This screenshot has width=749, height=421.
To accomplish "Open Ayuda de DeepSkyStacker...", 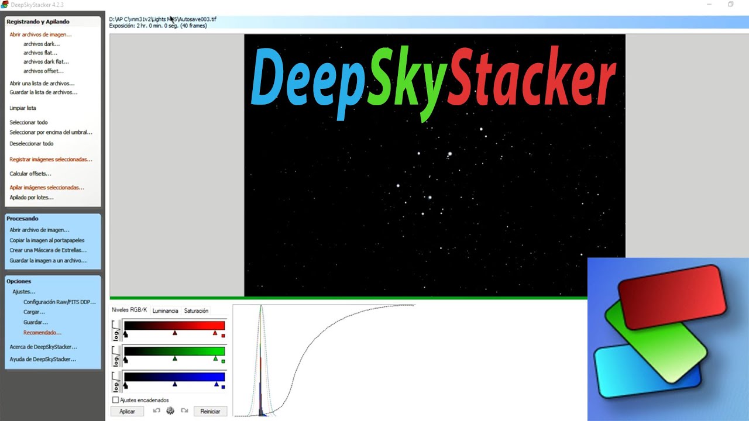I will pos(43,359).
